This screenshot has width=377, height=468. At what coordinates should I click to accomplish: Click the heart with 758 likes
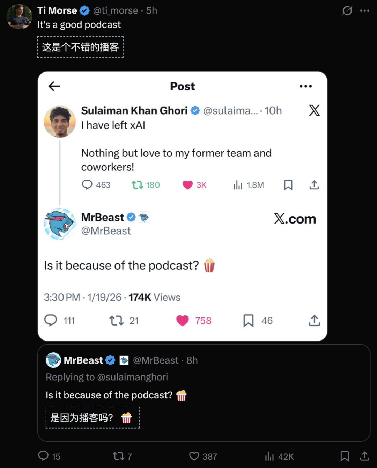(183, 320)
